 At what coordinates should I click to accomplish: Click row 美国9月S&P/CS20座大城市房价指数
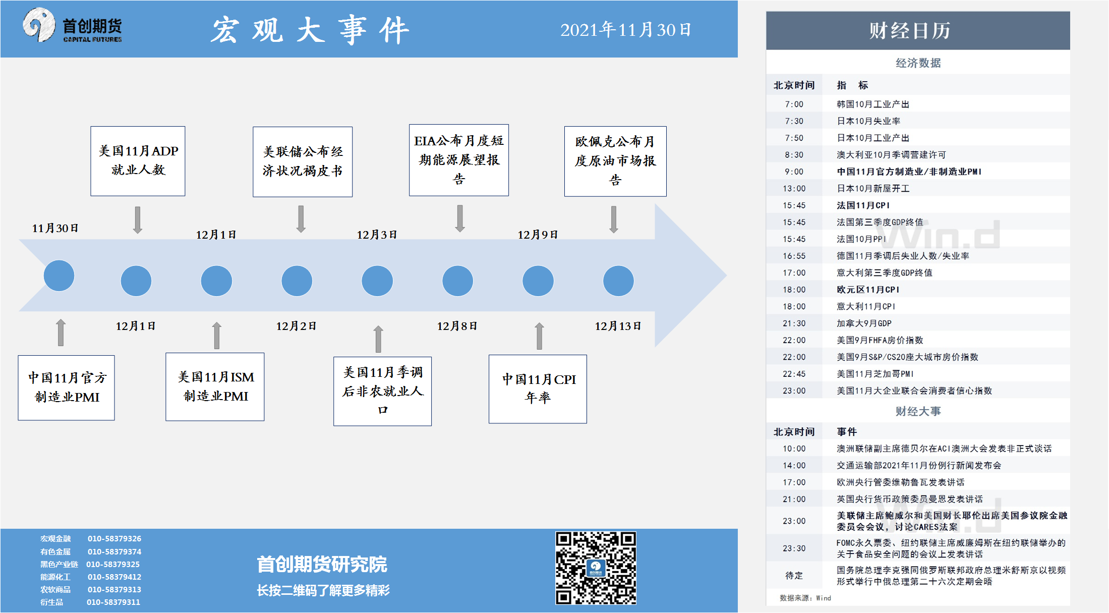918,357
